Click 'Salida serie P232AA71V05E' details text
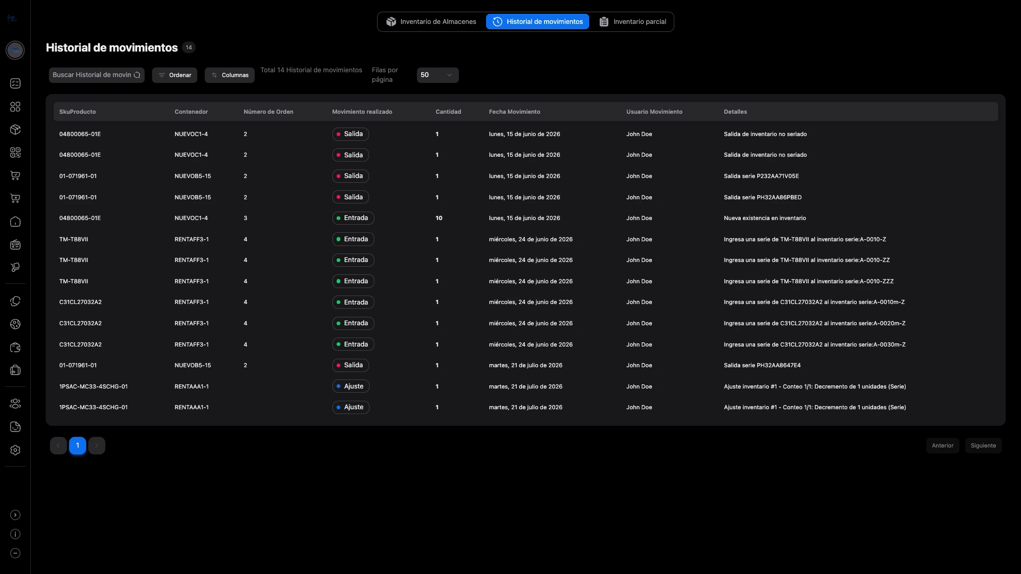The image size is (1021, 574). click(761, 176)
